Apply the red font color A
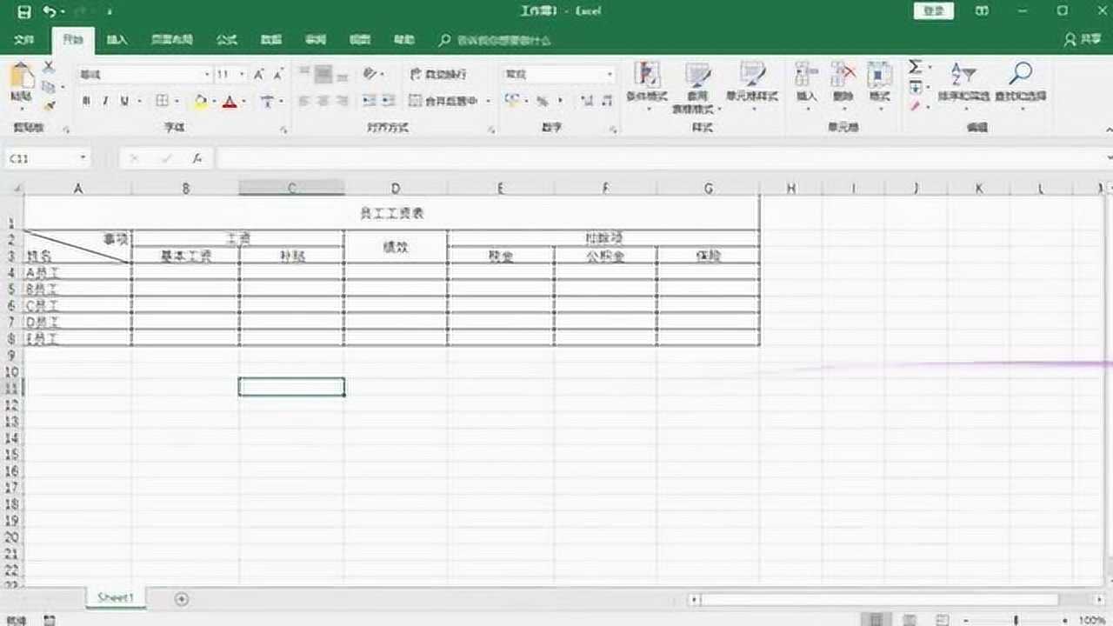Image resolution: width=1113 pixels, height=626 pixels. 230,102
